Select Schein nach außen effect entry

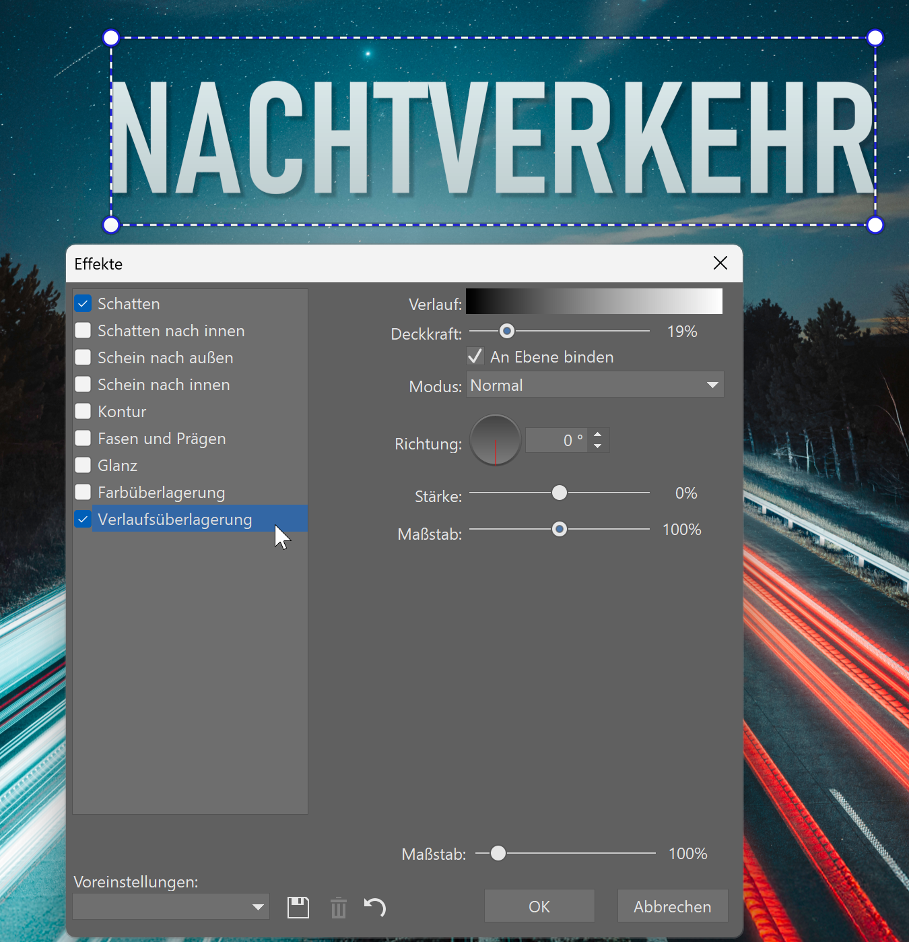tap(165, 358)
